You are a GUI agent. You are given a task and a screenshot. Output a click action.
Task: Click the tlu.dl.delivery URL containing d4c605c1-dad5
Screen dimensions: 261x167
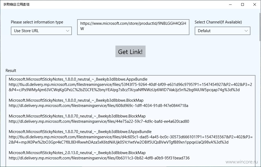coord(131,140)
